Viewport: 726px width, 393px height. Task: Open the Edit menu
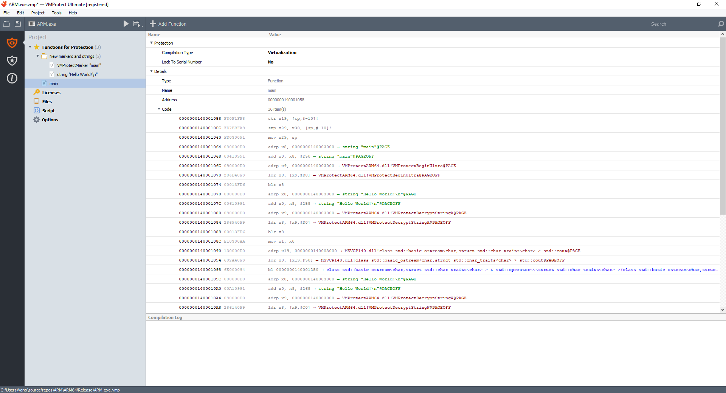pyautogui.click(x=20, y=13)
